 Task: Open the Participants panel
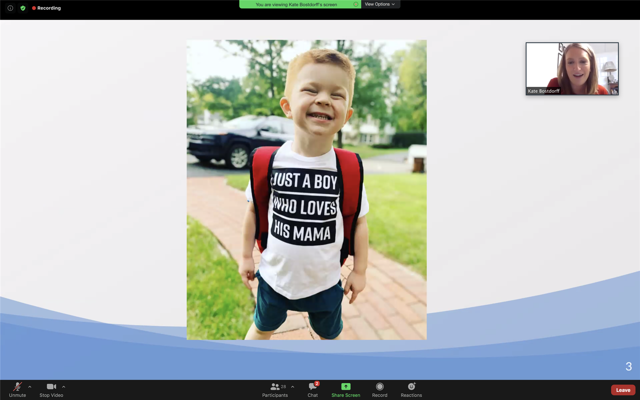275,390
